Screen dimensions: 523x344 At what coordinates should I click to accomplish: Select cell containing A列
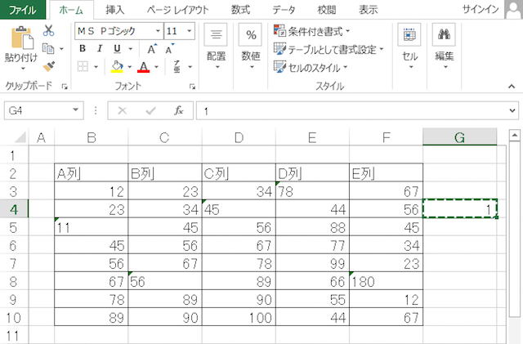tap(91, 173)
